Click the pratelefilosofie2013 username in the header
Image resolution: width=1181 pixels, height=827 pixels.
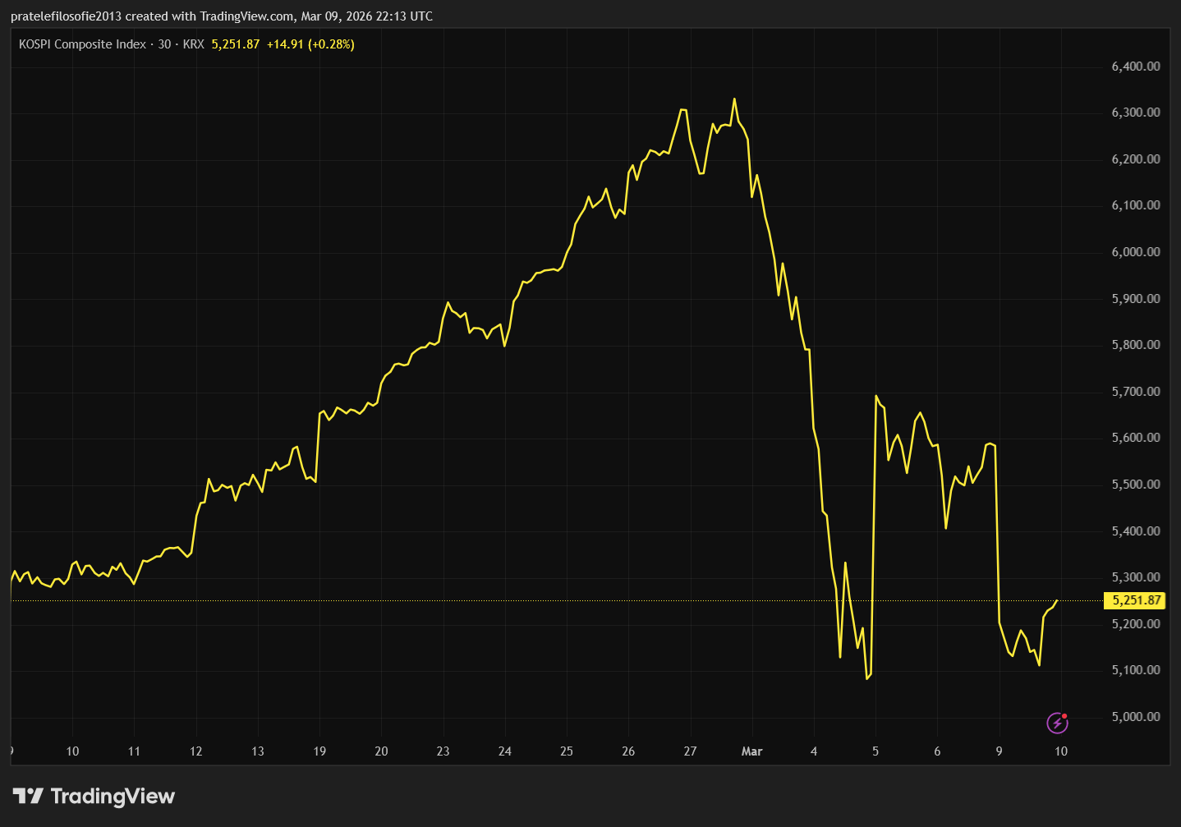pyautogui.click(x=66, y=16)
